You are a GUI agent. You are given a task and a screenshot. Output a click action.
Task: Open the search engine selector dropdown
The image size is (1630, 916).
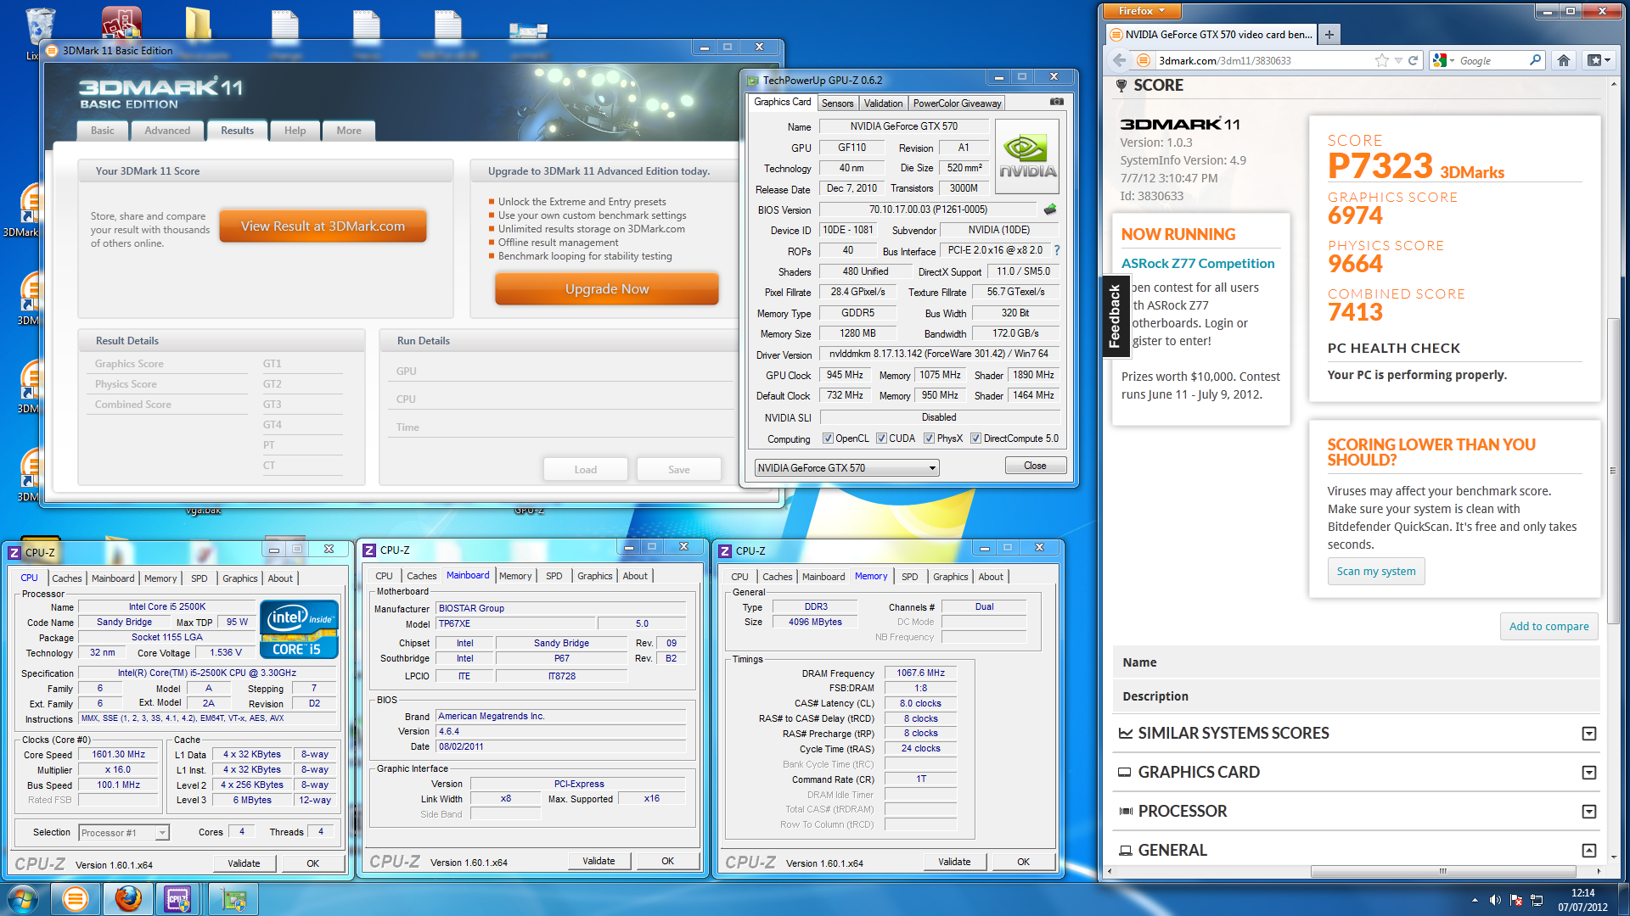point(1443,60)
